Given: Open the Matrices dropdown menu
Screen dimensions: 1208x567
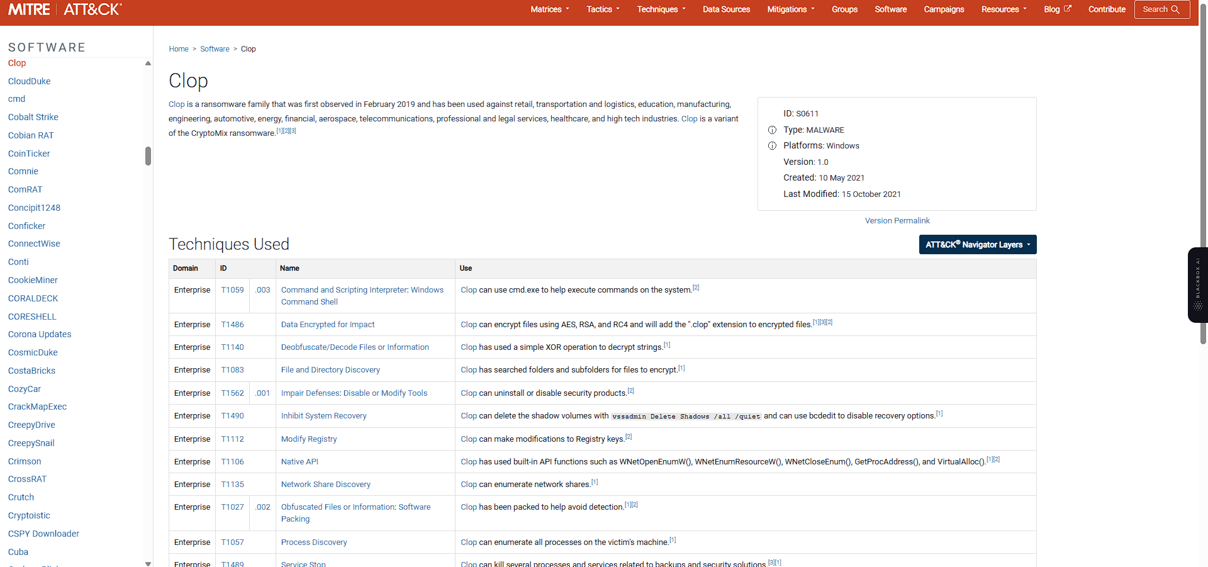Looking at the screenshot, I should 549,9.
